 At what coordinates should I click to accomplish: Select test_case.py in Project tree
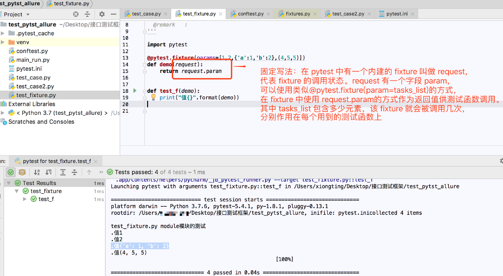click(x=60, y=78)
